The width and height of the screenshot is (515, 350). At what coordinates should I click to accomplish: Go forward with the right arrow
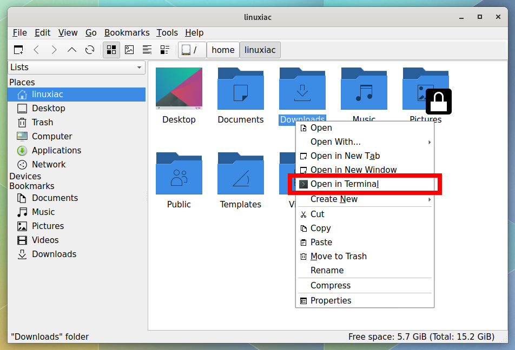pyautogui.click(x=54, y=50)
